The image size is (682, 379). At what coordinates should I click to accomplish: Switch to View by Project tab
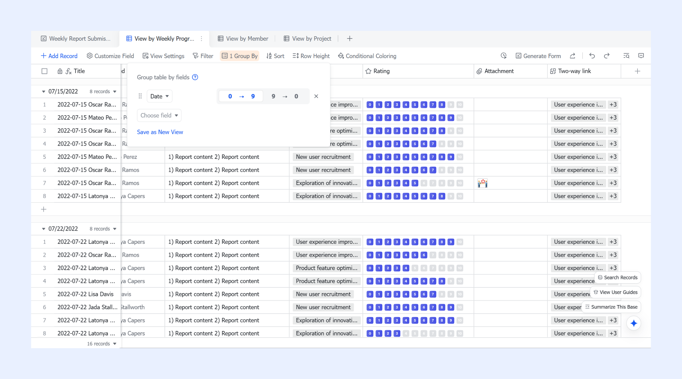[308, 39]
